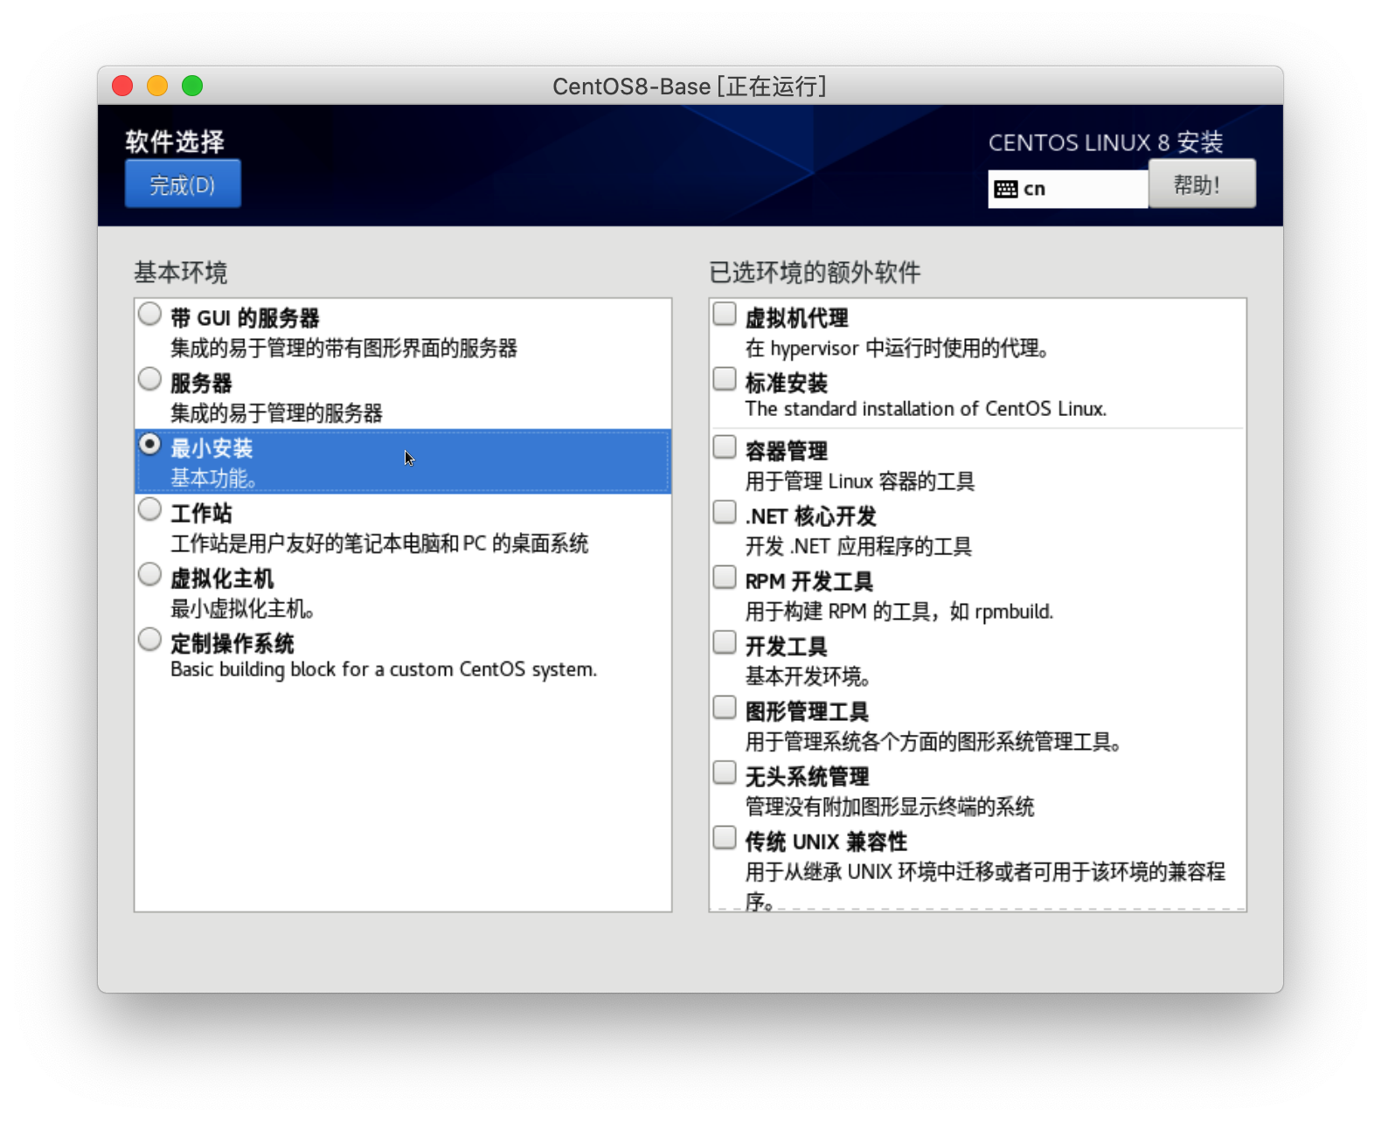Enable the 虚拟机代理 checkbox
This screenshot has height=1122, width=1381.
click(x=725, y=314)
